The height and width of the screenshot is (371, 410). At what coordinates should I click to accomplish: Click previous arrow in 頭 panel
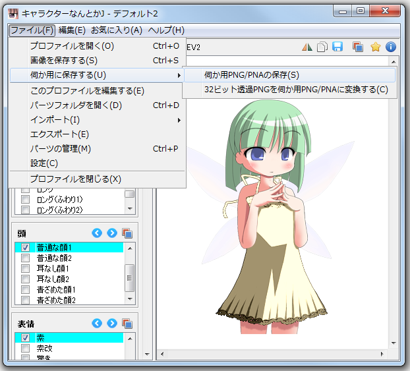coord(97,233)
